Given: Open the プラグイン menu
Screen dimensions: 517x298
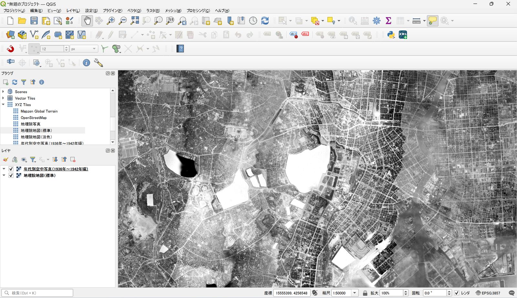Looking at the screenshot, I should point(113,11).
